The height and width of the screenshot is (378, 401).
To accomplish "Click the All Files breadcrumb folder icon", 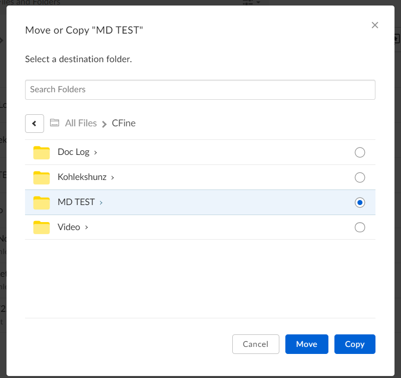I will [55, 123].
